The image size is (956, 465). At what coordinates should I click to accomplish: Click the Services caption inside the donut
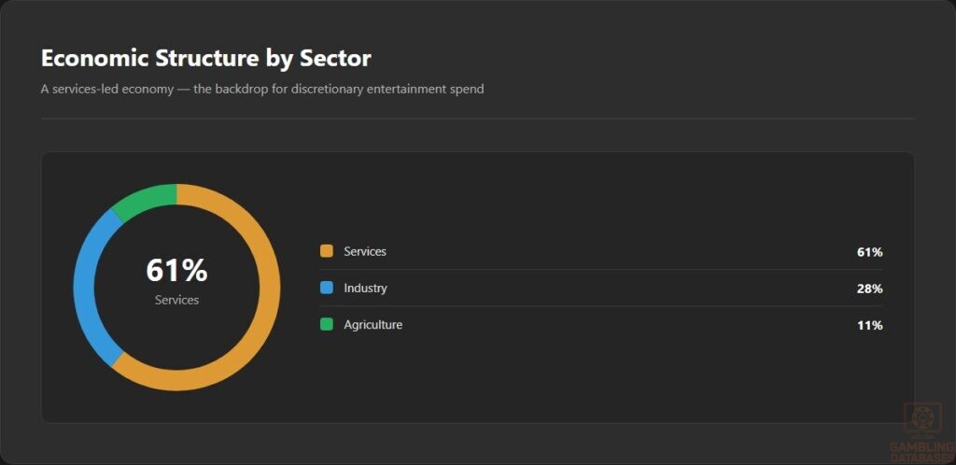click(176, 300)
